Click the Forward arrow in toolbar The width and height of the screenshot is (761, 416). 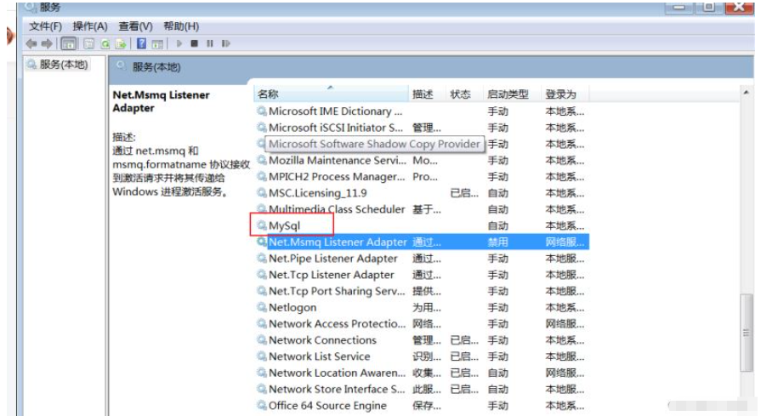(47, 43)
